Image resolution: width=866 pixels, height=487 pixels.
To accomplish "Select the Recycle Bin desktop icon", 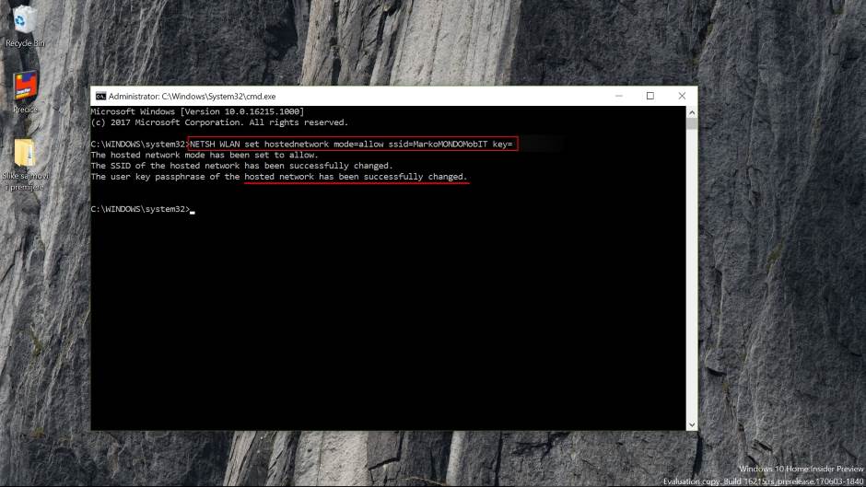I will (25, 21).
